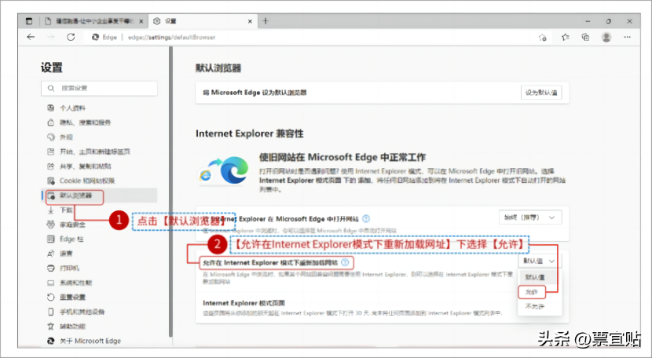The image size is (652, 358).
Task: Choose 默认值 in the open dropdown list
Action: tap(540, 277)
